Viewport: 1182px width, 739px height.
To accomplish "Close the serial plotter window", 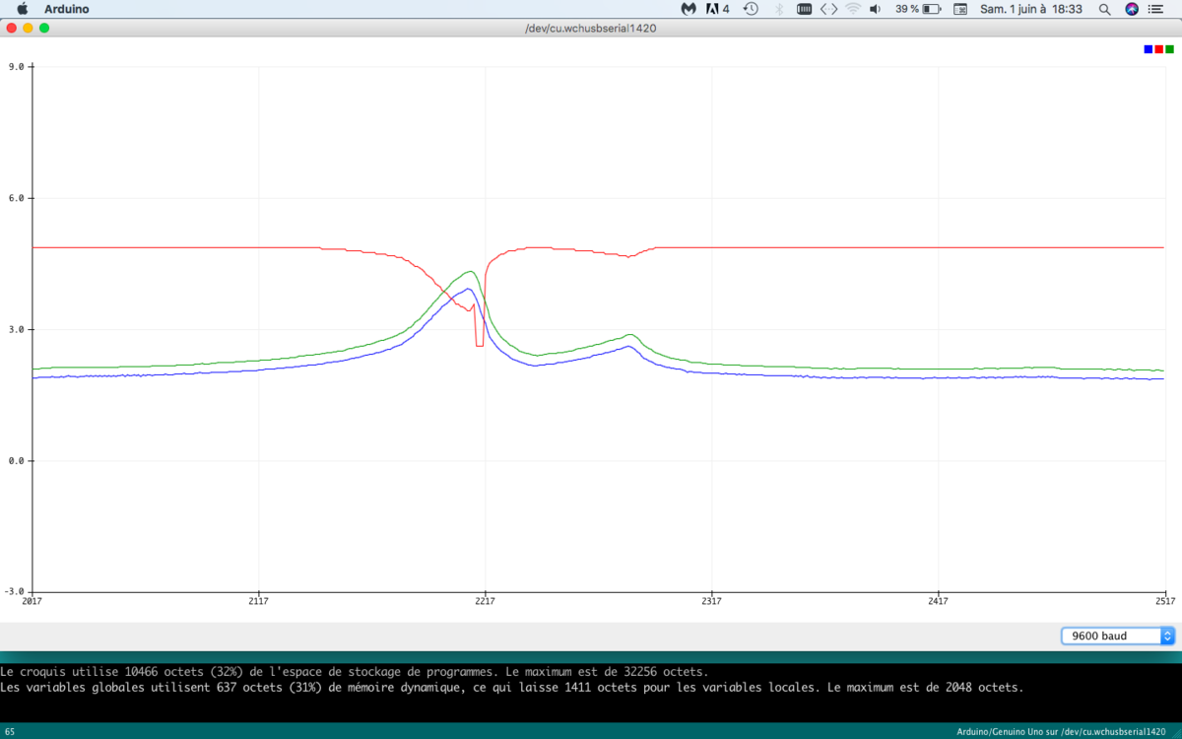I will [12, 28].
